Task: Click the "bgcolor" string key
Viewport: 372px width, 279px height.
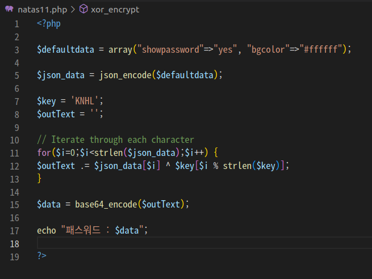Action: point(268,49)
